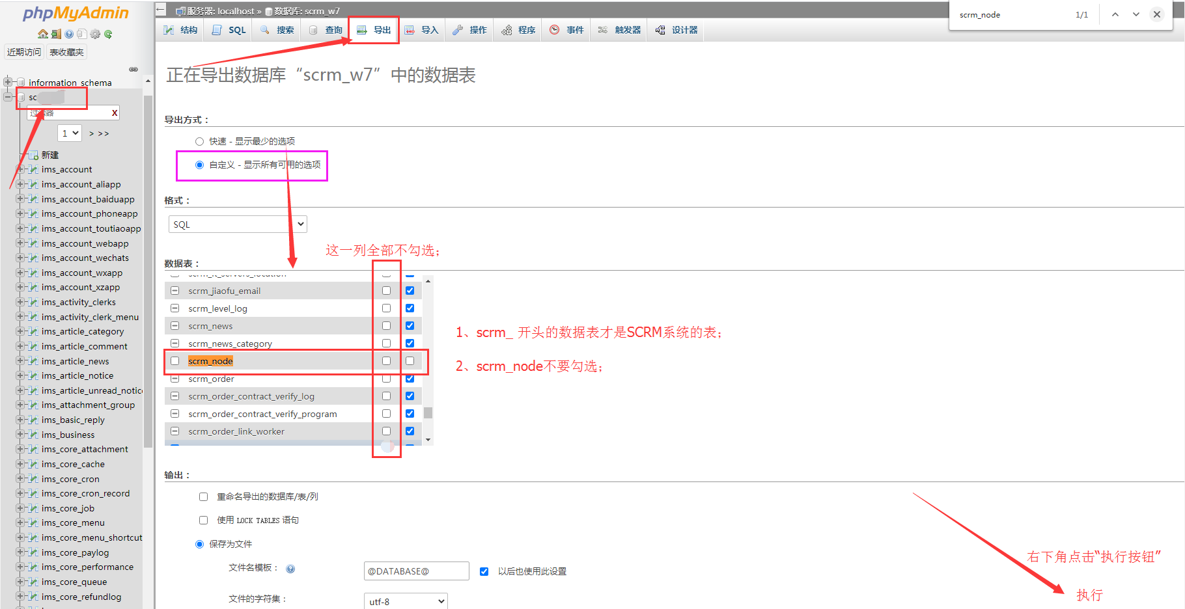Click the table list scrollbar thumb

pos(428,413)
